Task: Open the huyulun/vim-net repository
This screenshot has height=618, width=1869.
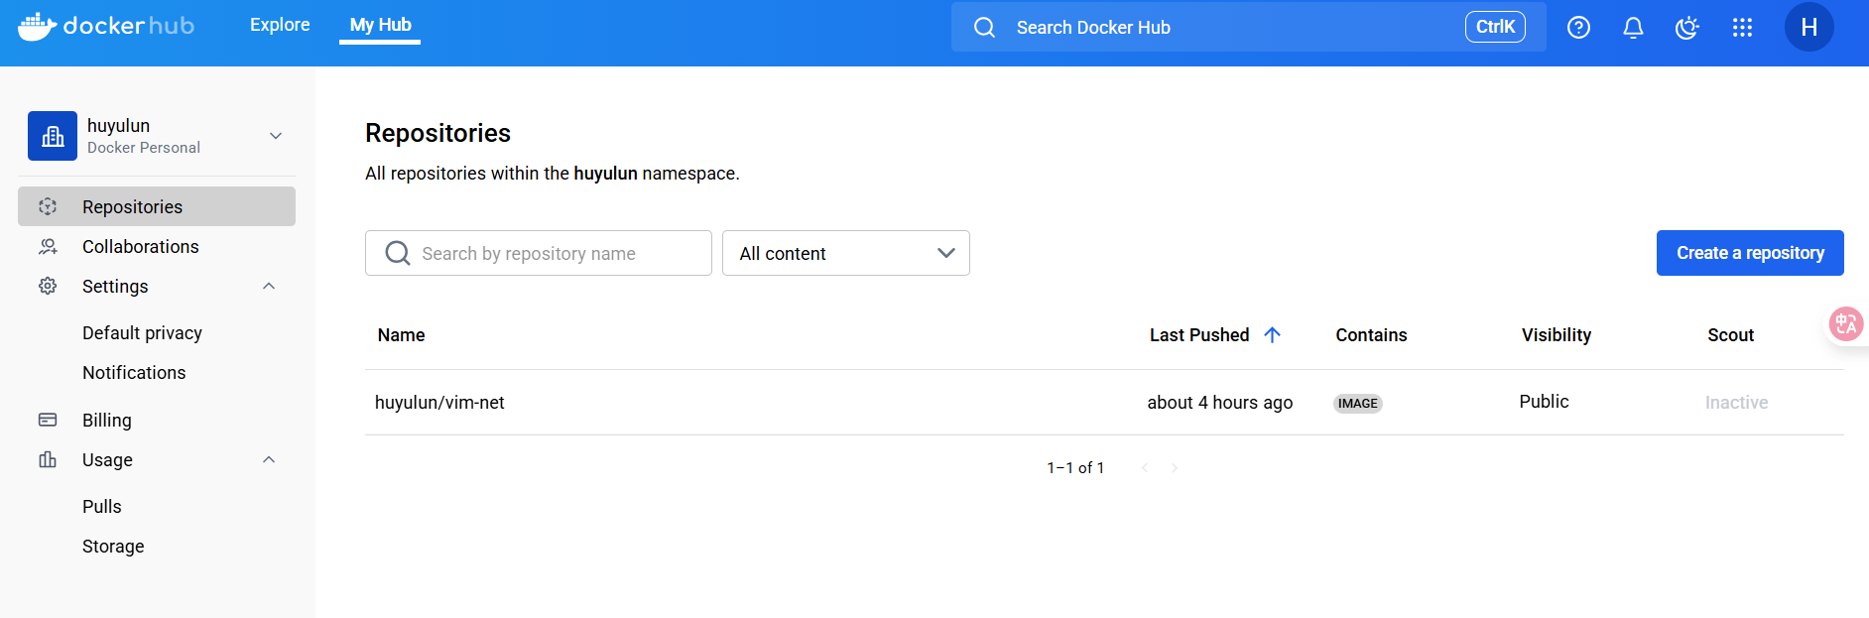Action: 439,403
